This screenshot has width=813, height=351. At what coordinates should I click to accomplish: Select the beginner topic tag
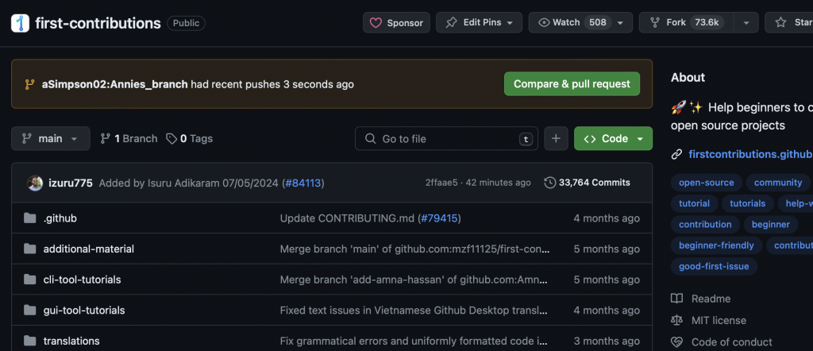(771, 225)
